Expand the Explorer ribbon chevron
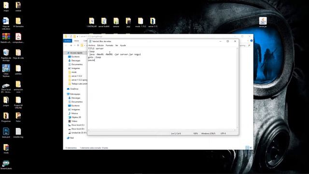Screen dimensions: 309x174 pyautogui.click(x=248, y=41)
